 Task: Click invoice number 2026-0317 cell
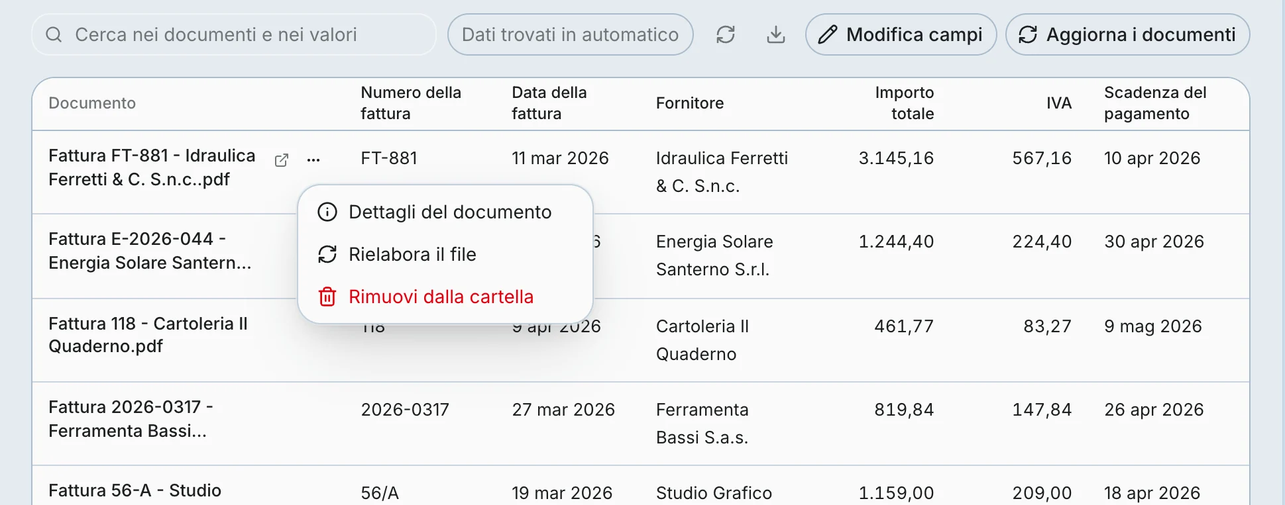405,410
